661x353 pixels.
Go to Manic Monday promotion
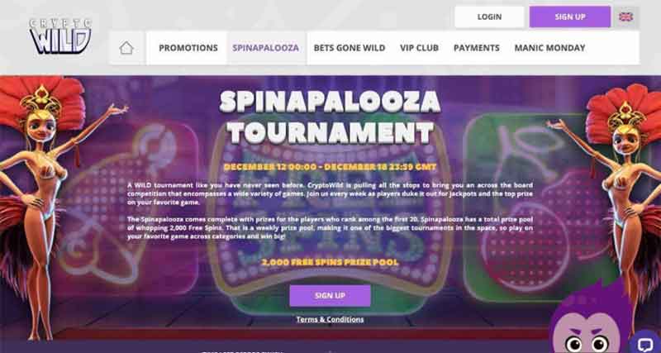tap(549, 48)
